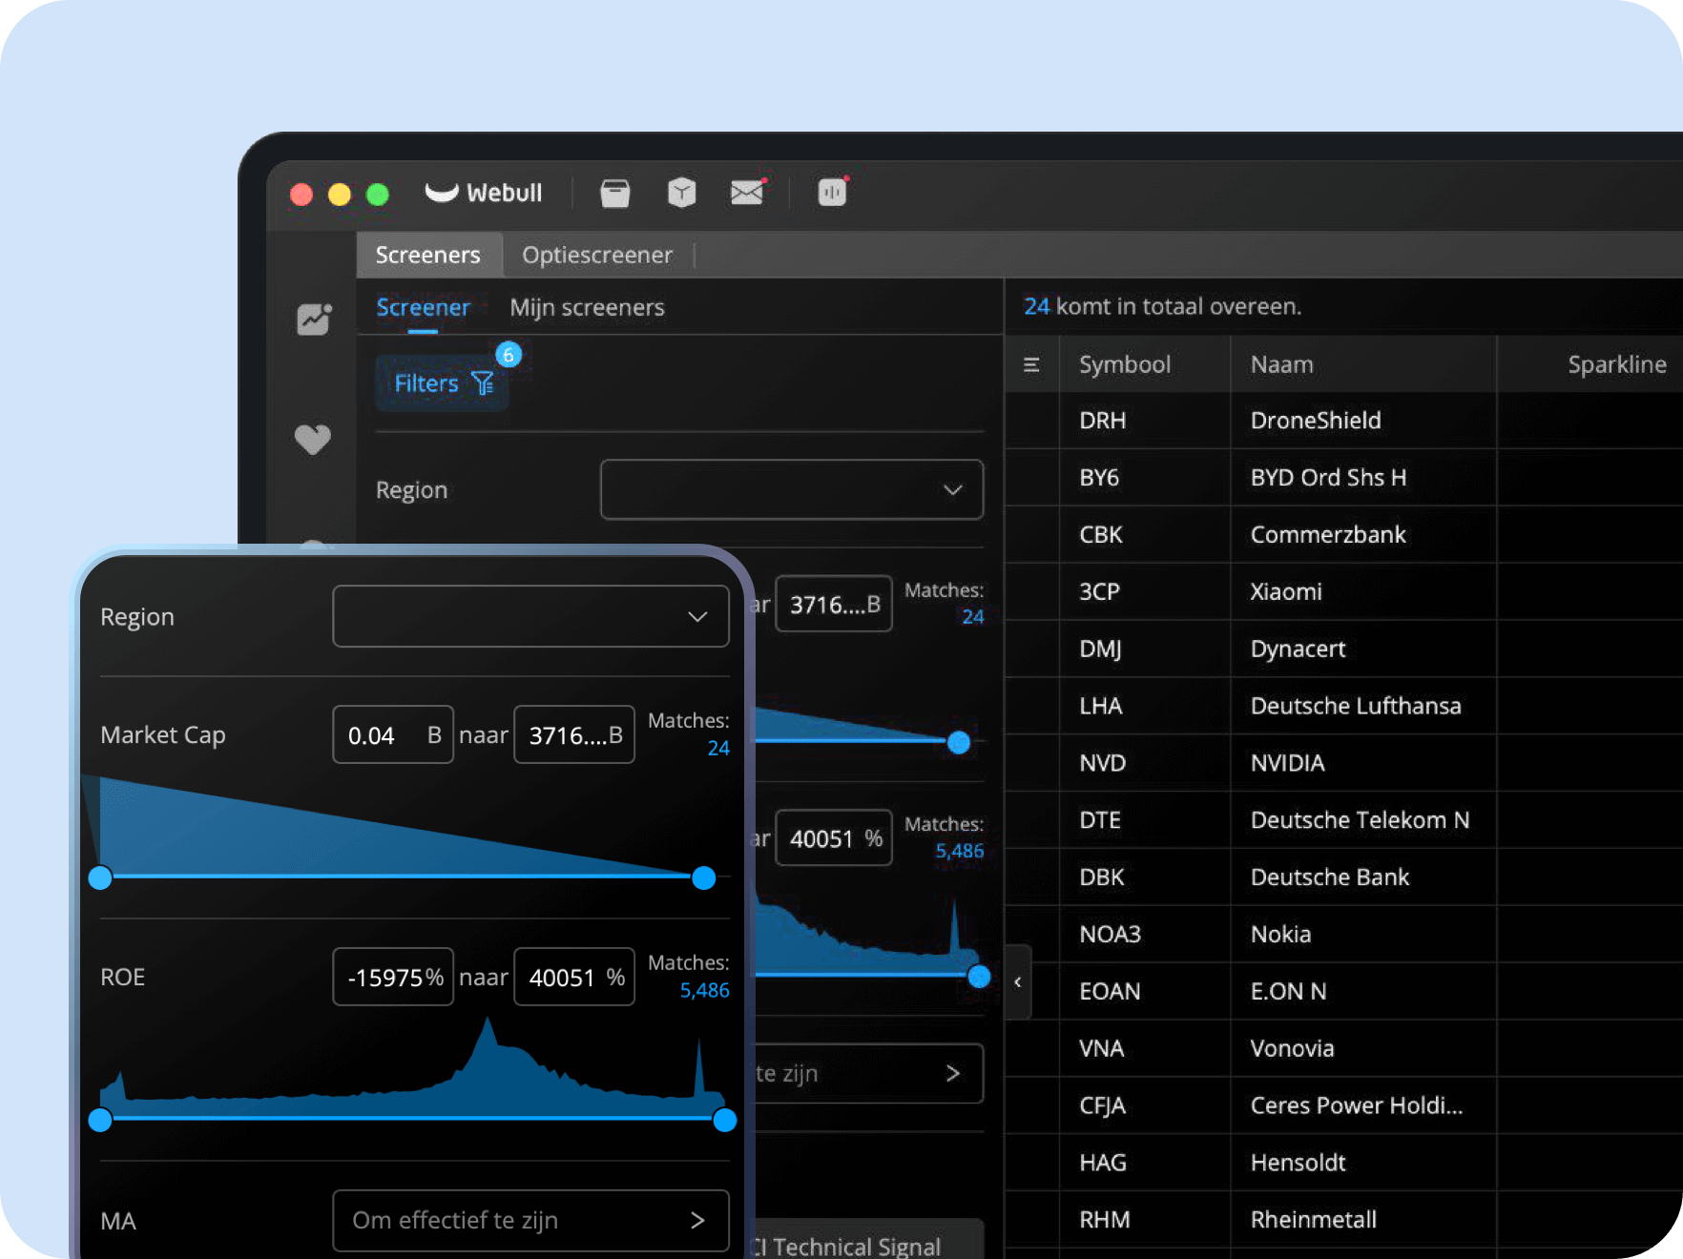Click the Market Cap minimum 0.04 field
The width and height of the screenshot is (1683, 1259).
pyautogui.click(x=393, y=734)
